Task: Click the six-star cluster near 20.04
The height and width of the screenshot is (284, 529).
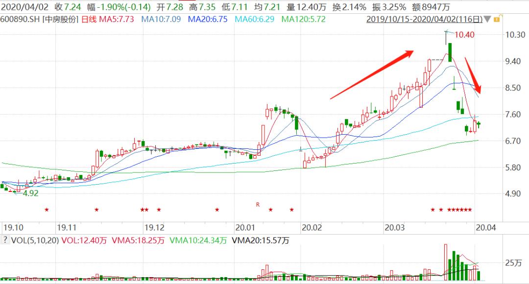Action: pos(459,210)
